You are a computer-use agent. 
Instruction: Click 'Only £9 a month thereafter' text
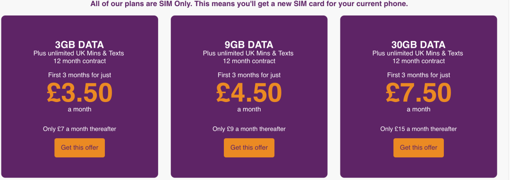249,129
